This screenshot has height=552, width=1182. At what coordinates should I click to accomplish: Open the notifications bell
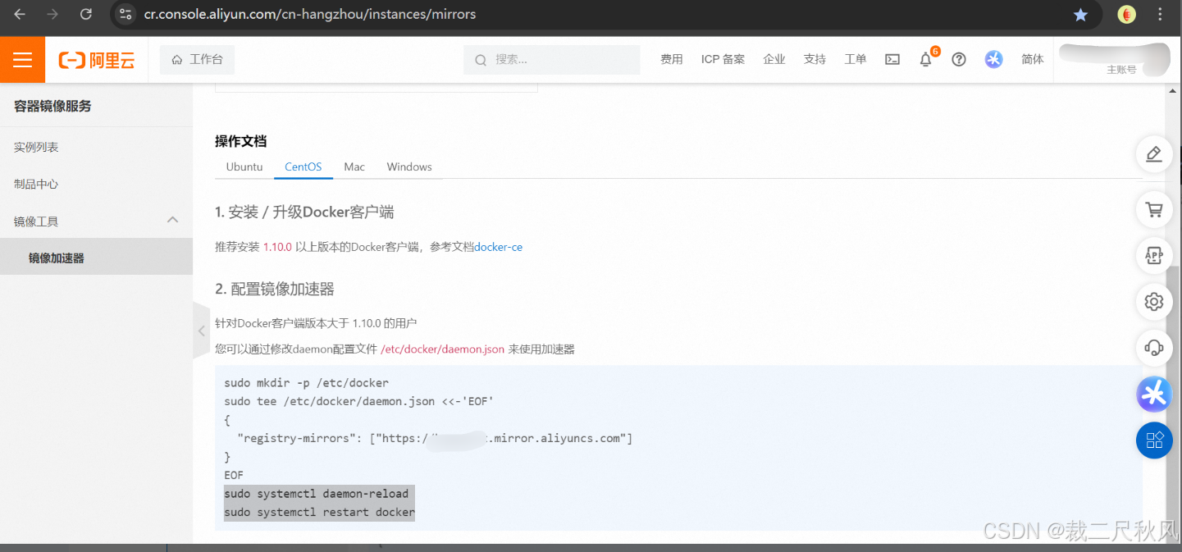(926, 60)
